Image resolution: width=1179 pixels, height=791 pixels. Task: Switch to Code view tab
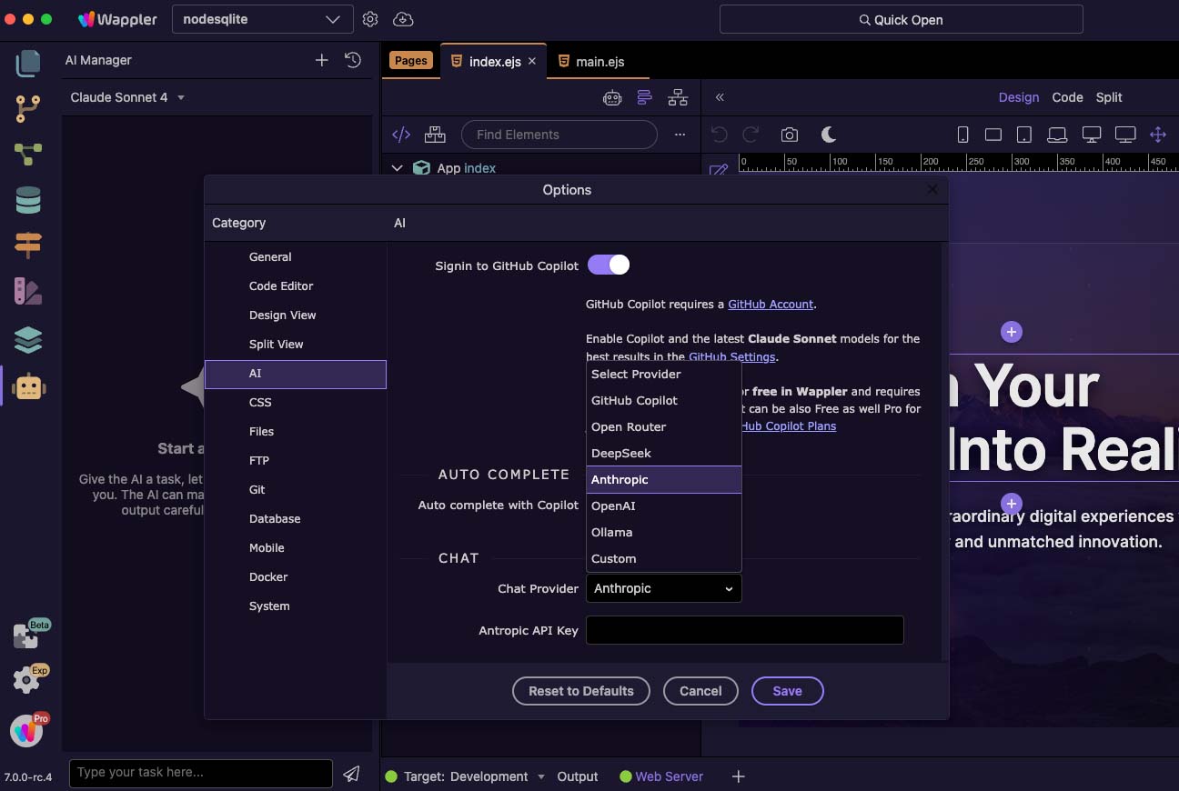1067,97
